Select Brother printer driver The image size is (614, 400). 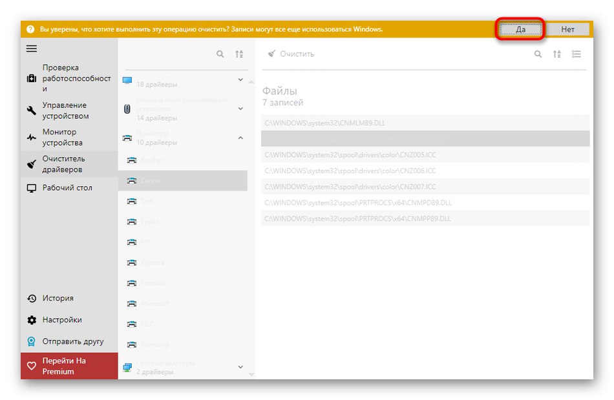point(183,160)
